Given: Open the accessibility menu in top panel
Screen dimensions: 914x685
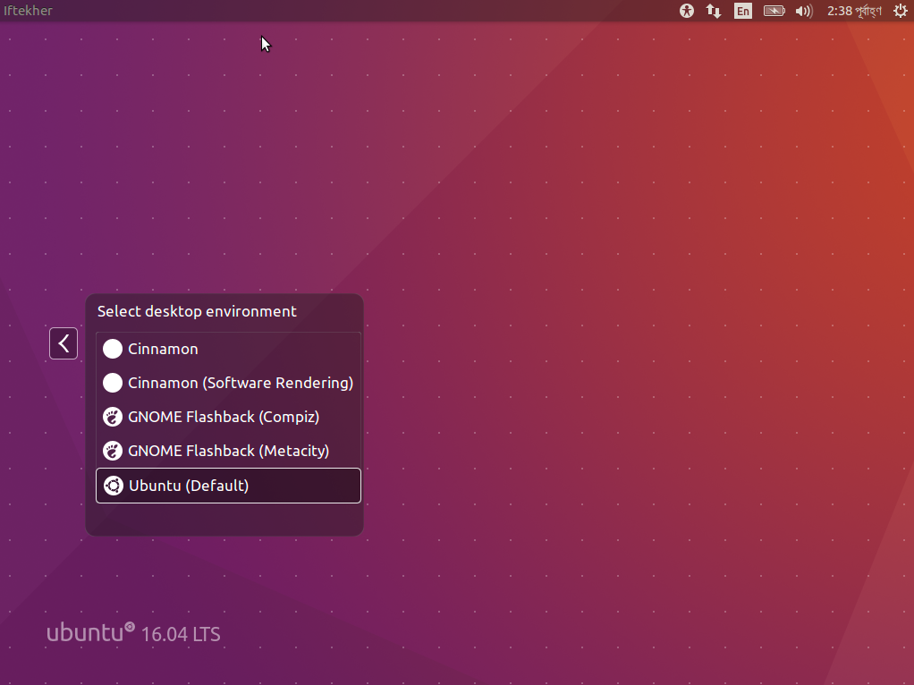Looking at the screenshot, I should click(687, 11).
